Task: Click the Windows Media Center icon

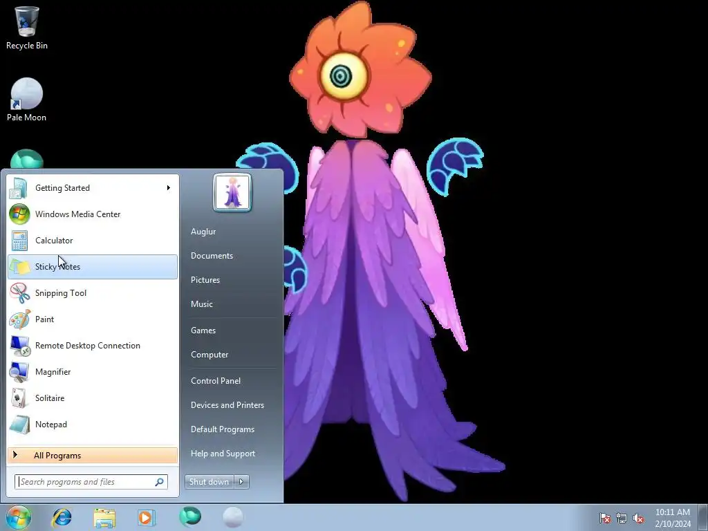Action: 19,214
